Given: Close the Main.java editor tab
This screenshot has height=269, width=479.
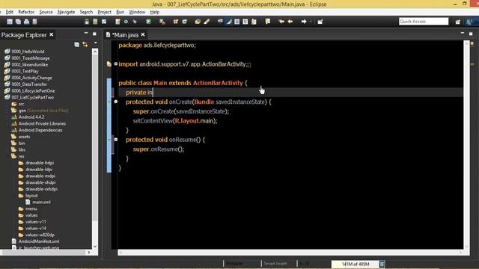Looking at the screenshot, I should pyautogui.click(x=143, y=35).
